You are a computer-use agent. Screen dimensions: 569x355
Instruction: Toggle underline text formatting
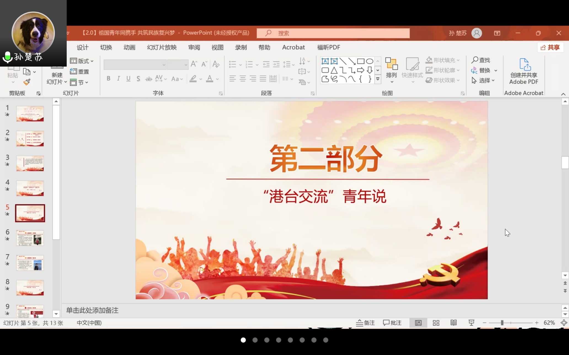pyautogui.click(x=128, y=79)
